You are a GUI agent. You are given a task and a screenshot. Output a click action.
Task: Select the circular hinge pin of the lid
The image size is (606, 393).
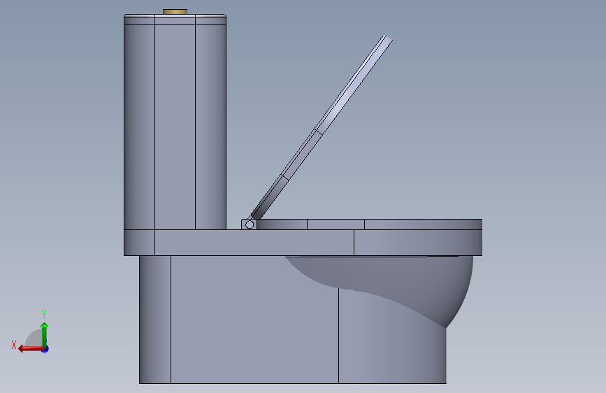250,224
